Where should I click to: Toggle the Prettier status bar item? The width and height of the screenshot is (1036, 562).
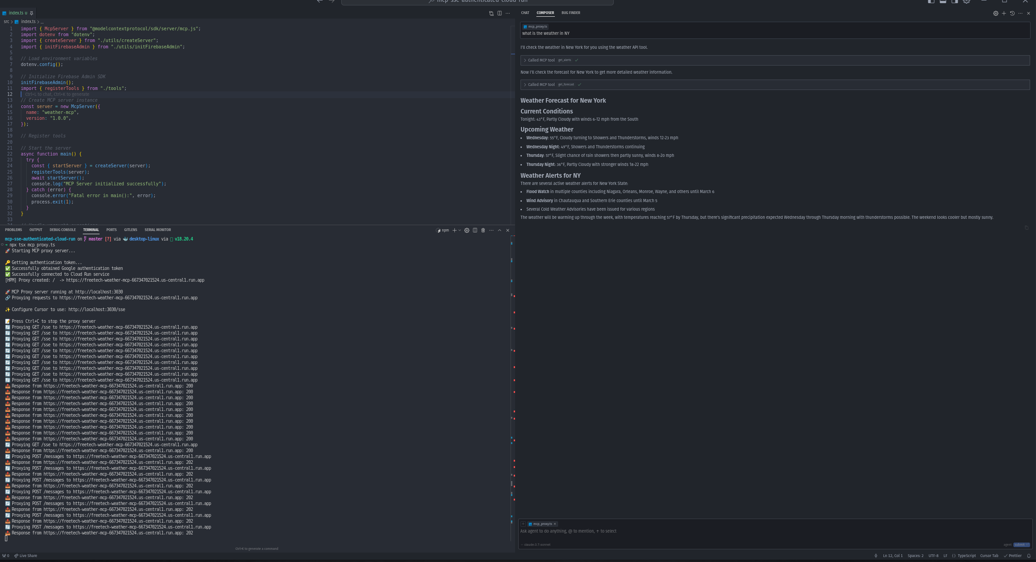click(x=1013, y=556)
